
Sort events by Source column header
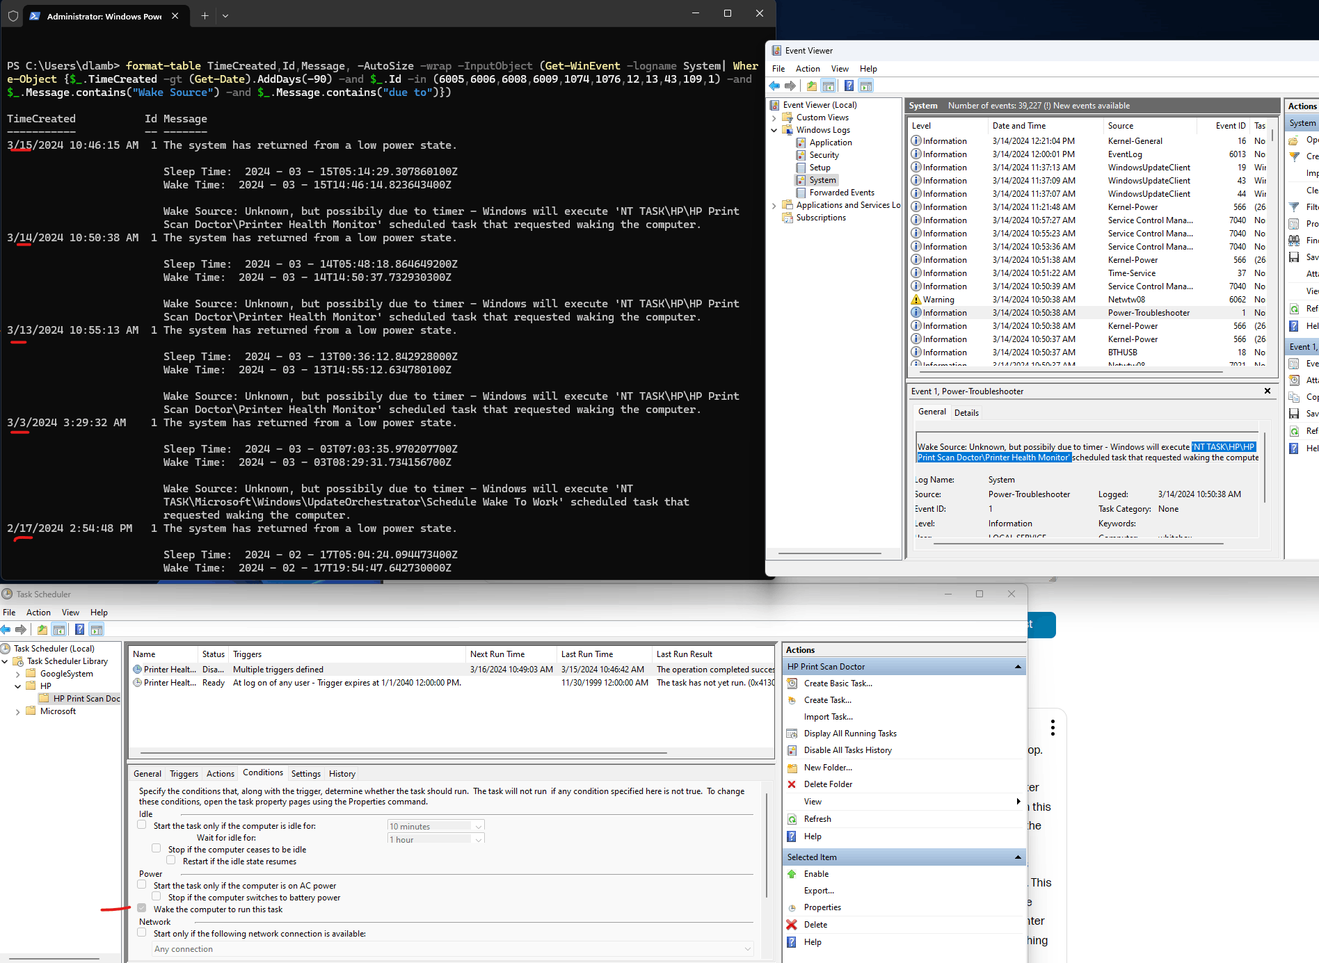1149,126
